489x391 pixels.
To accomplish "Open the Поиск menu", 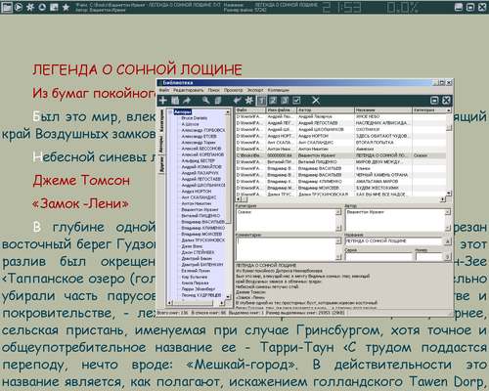I will click(x=213, y=90).
